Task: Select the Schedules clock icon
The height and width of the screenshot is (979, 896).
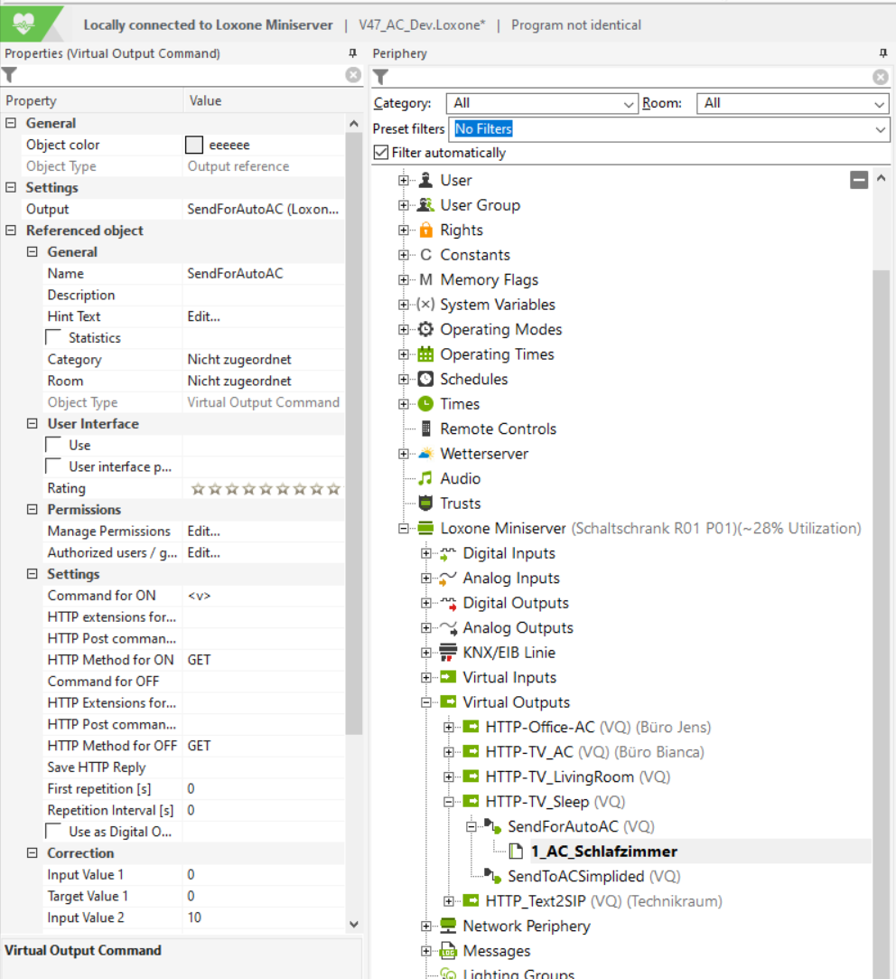Action: pos(425,379)
